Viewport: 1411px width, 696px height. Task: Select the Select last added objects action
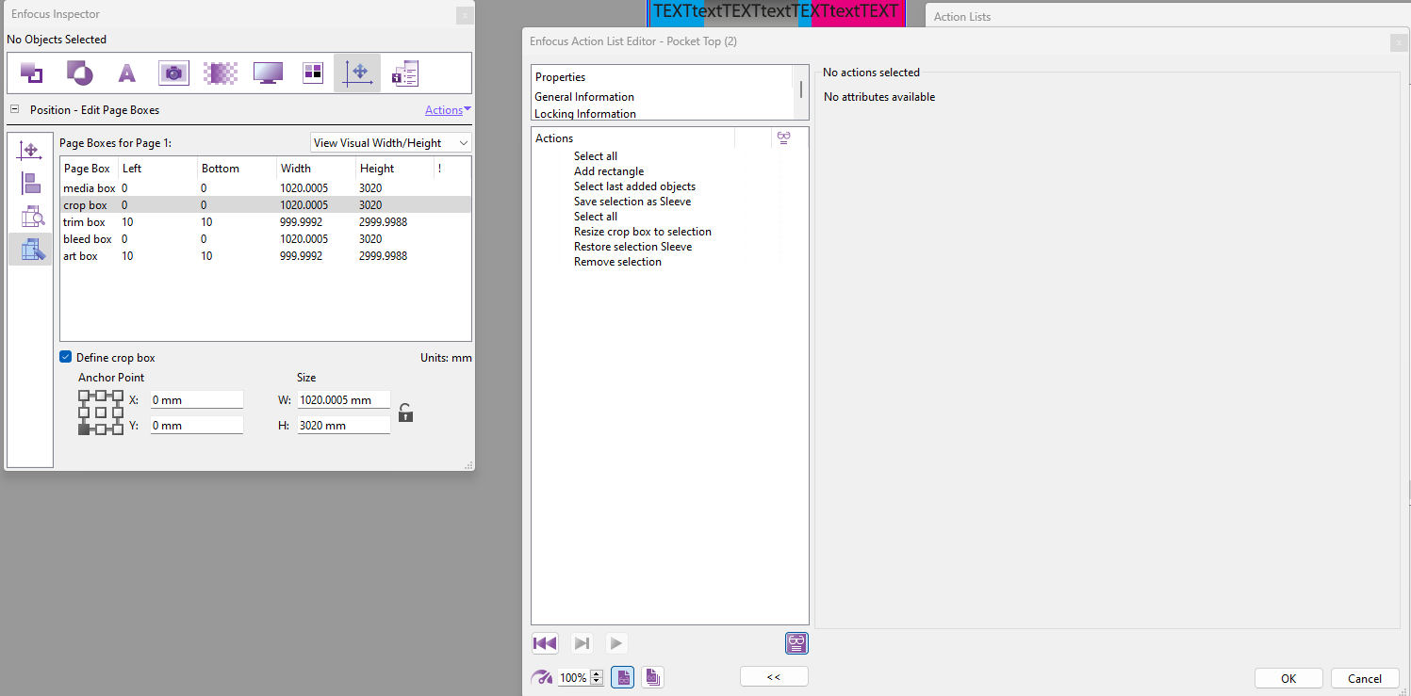click(x=634, y=186)
